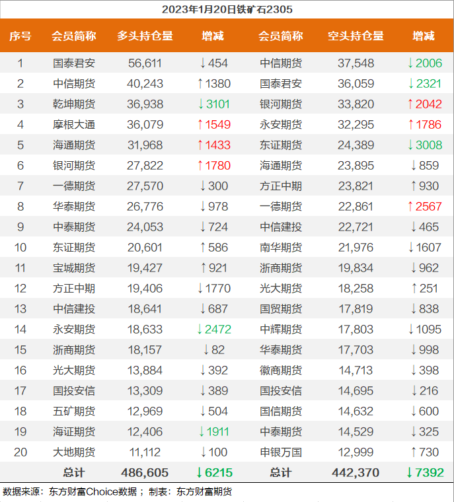Viewport: 454px width, 502px height.
Task: Click the 多头持仓量 column header
Action: pos(145,36)
